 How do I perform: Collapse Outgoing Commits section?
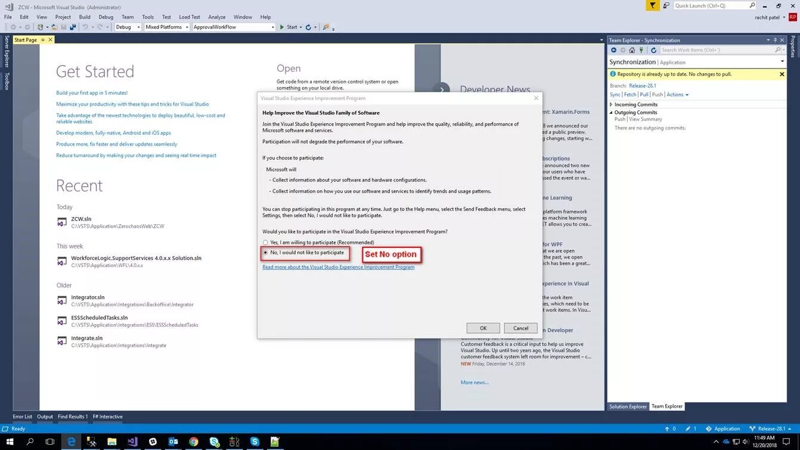611,113
